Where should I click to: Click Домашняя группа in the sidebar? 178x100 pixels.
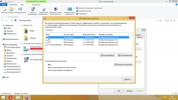[x=12, y=39]
